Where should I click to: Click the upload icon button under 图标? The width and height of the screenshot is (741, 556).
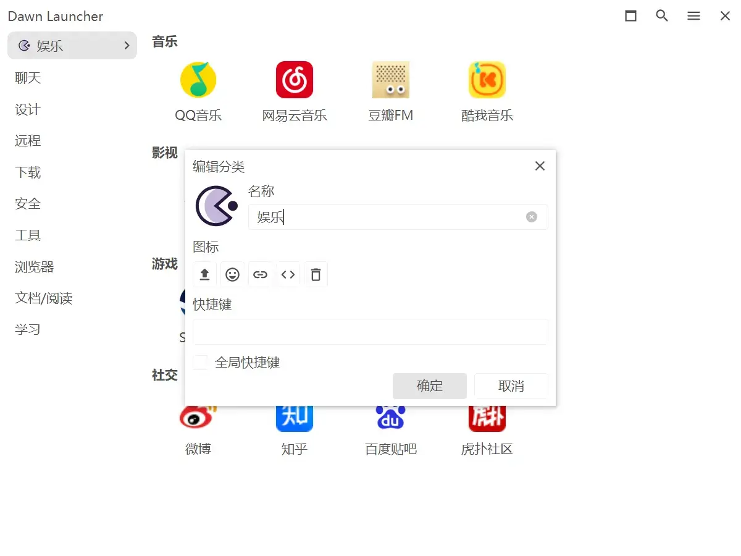coord(205,275)
